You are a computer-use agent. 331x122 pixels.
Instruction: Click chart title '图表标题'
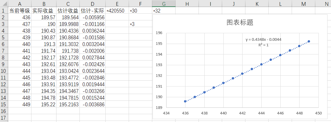[240, 23]
